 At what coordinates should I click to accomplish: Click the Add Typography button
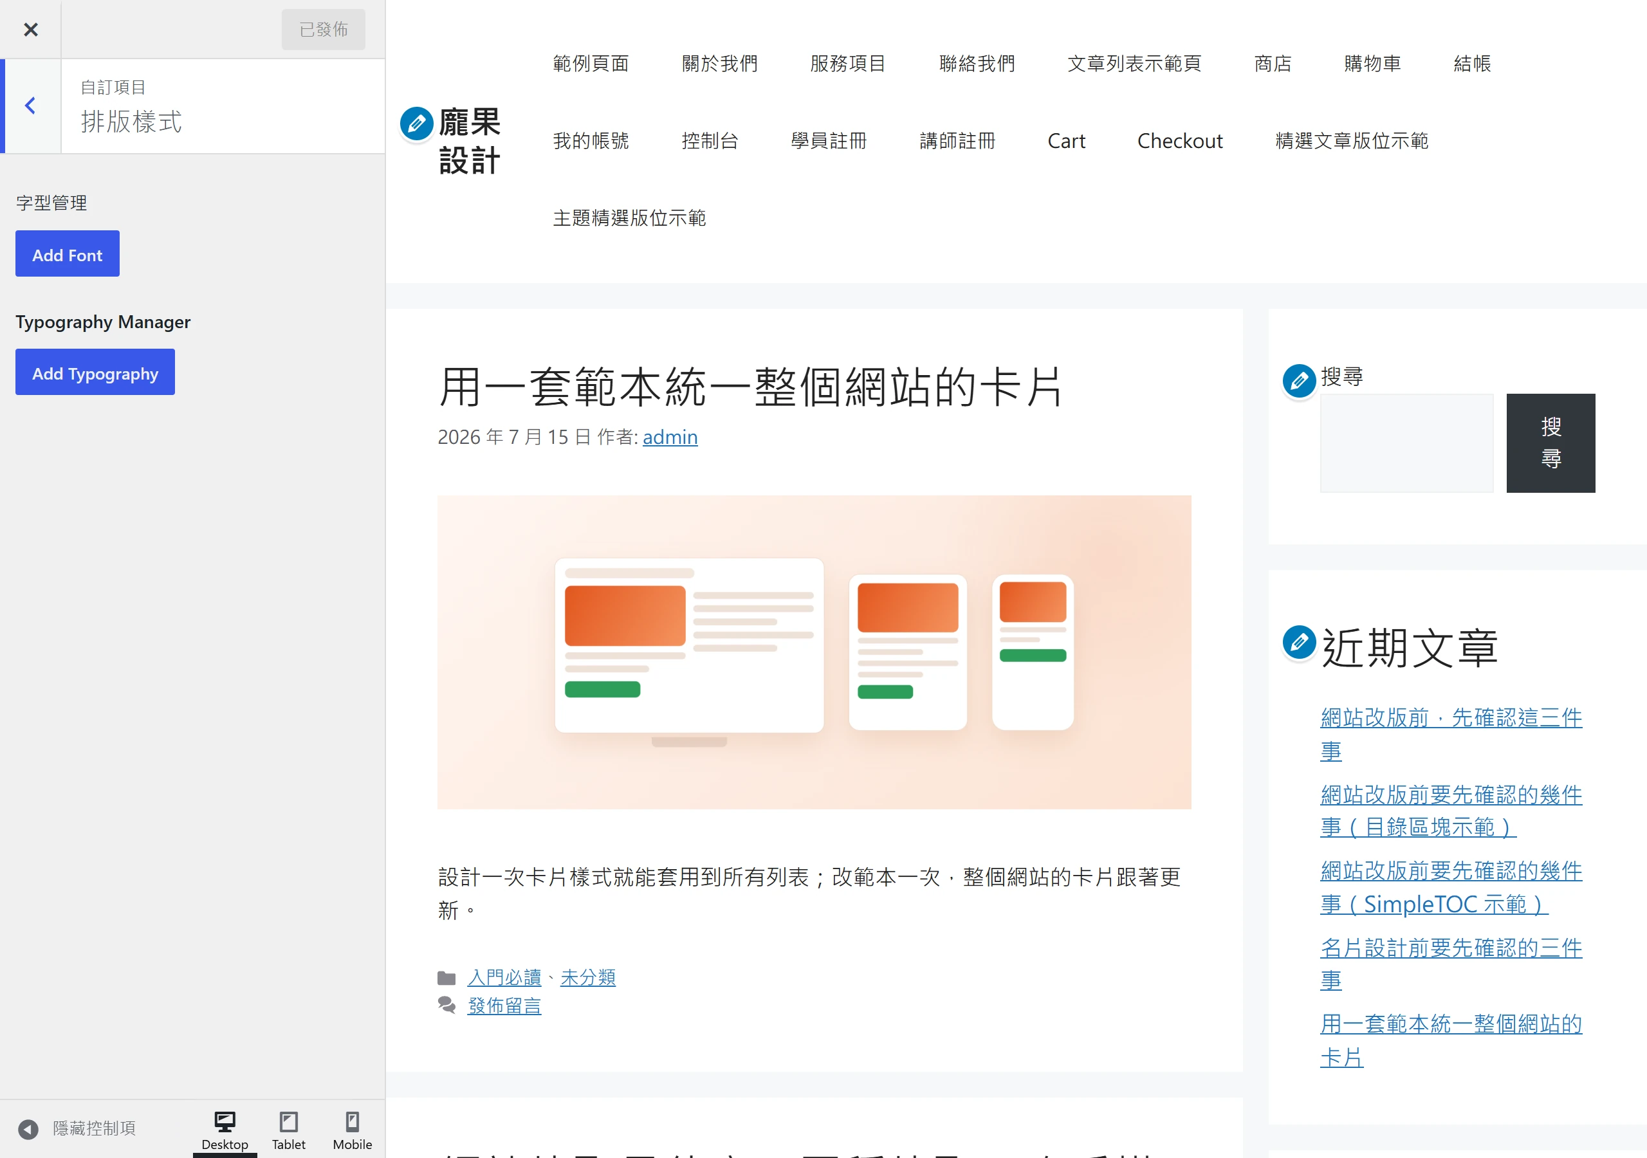point(95,372)
